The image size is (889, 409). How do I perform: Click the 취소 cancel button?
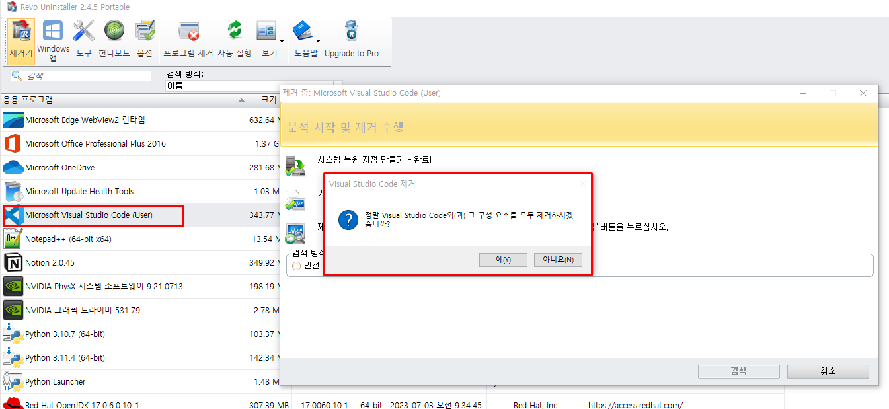[x=828, y=371]
